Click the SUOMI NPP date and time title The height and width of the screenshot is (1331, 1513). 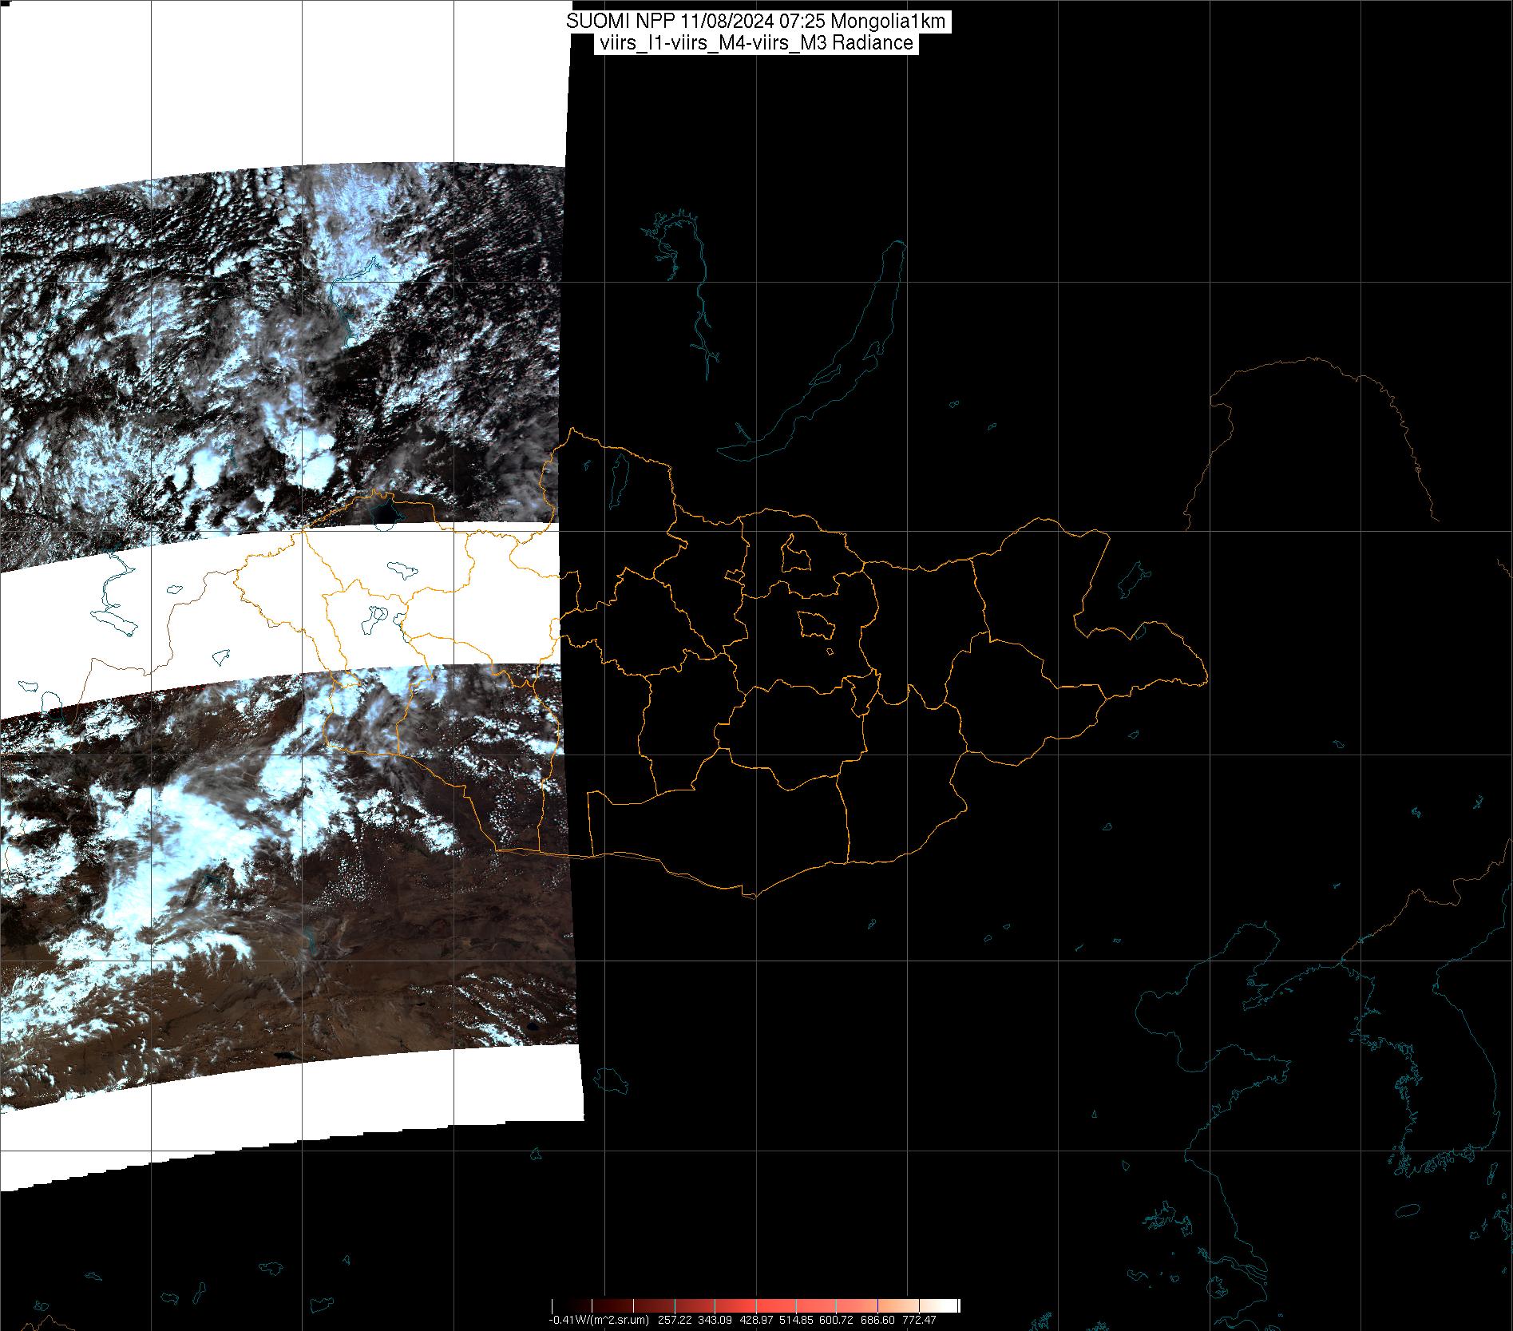pyautogui.click(x=755, y=22)
